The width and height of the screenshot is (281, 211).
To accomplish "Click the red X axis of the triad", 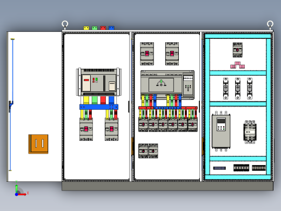I will click(x=22, y=194).
